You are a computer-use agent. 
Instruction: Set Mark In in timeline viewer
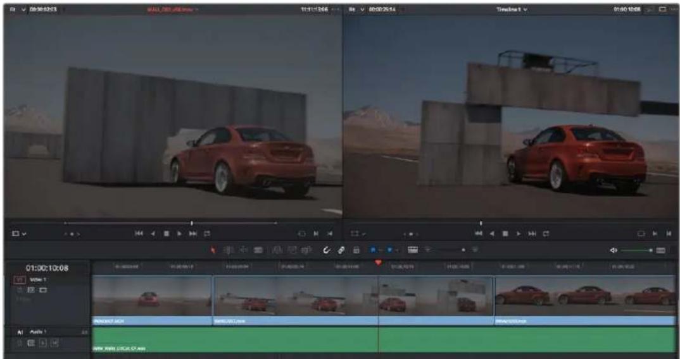[656, 233]
